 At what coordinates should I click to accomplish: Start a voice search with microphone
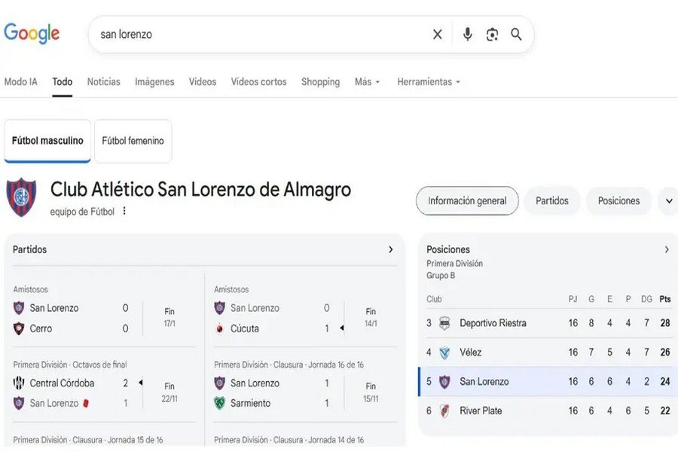click(x=467, y=35)
